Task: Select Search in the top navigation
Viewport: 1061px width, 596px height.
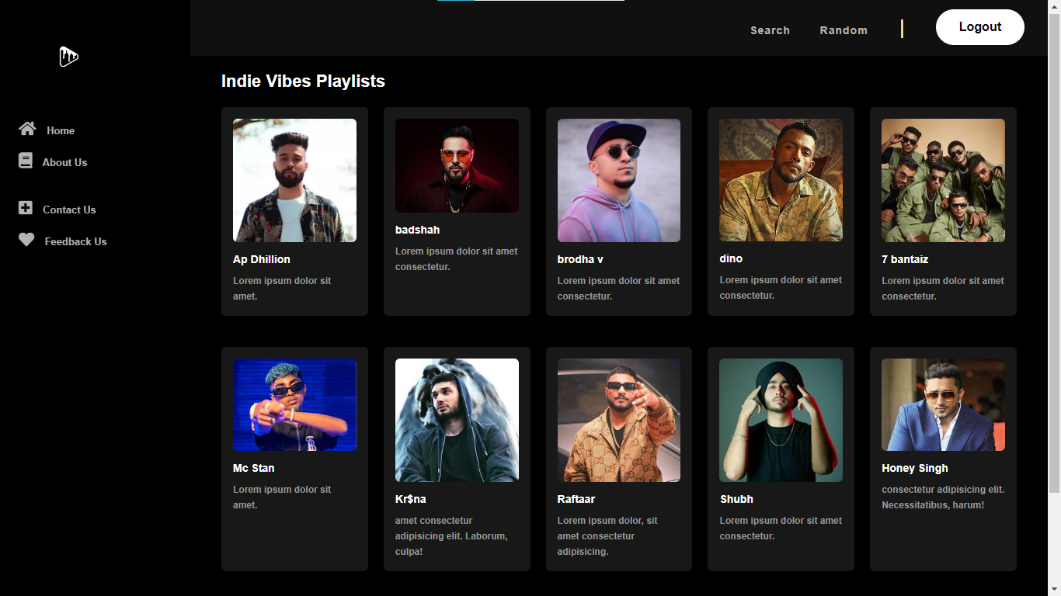Action: point(770,30)
